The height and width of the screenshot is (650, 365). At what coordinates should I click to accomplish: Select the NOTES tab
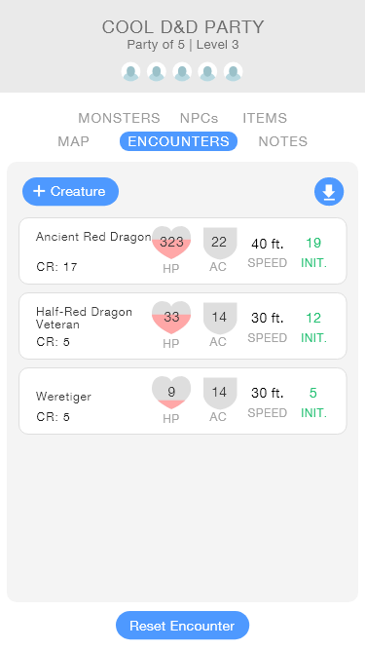(x=283, y=141)
